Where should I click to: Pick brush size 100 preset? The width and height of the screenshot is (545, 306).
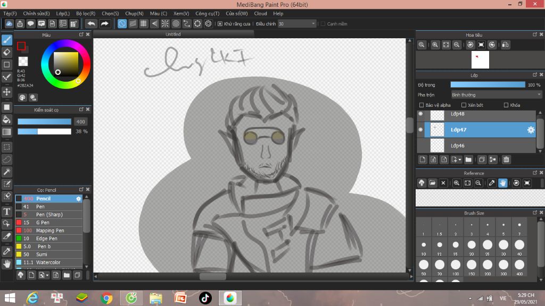tap(456, 267)
